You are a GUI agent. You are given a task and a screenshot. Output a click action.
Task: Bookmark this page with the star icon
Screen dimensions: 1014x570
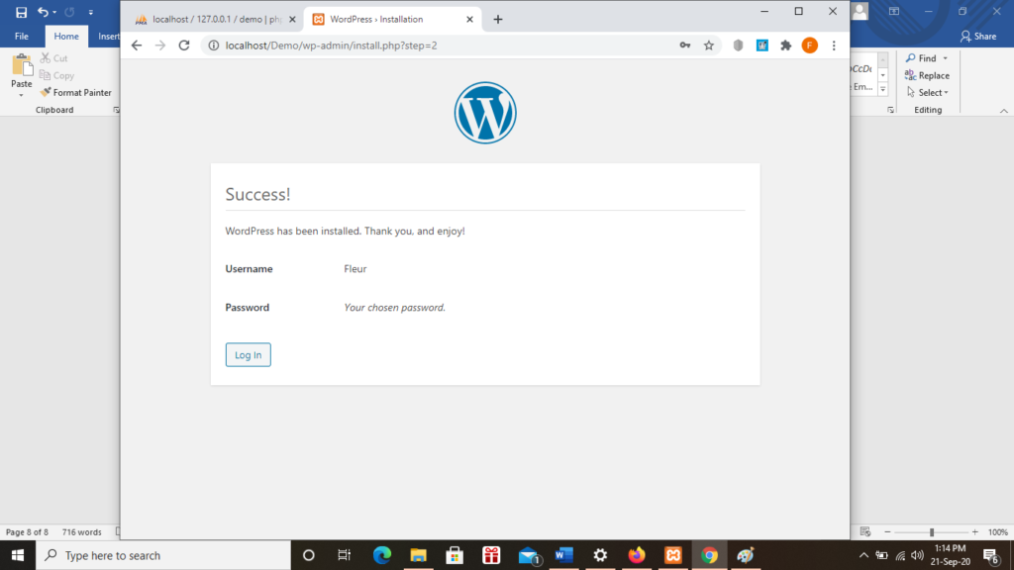point(709,46)
